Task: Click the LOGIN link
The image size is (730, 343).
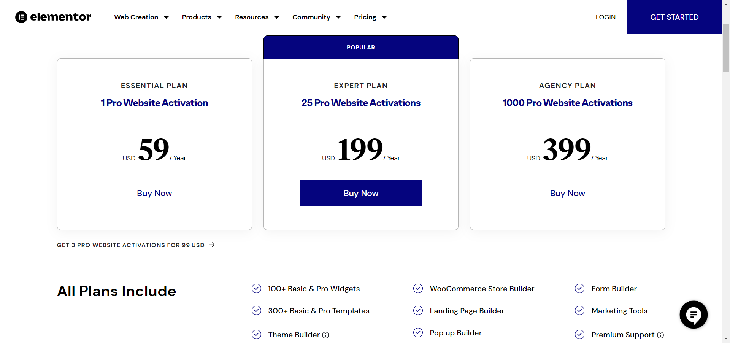Action: tap(605, 17)
